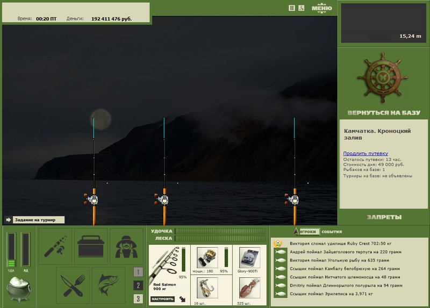This screenshot has width=430, height=308.
Task: Click fish icon beside Андрей поймал Зайцеголового терпуга
Action: 280,252
